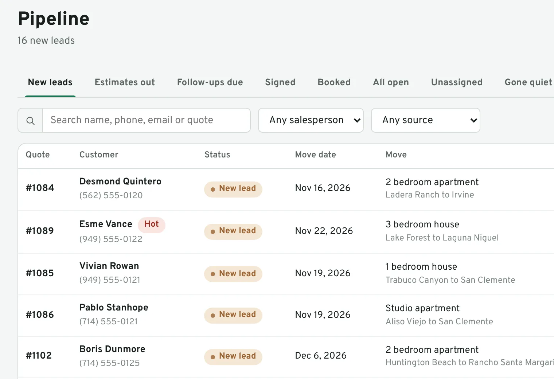Click quote number #1085
This screenshot has width=554, height=379.
pyautogui.click(x=40, y=273)
